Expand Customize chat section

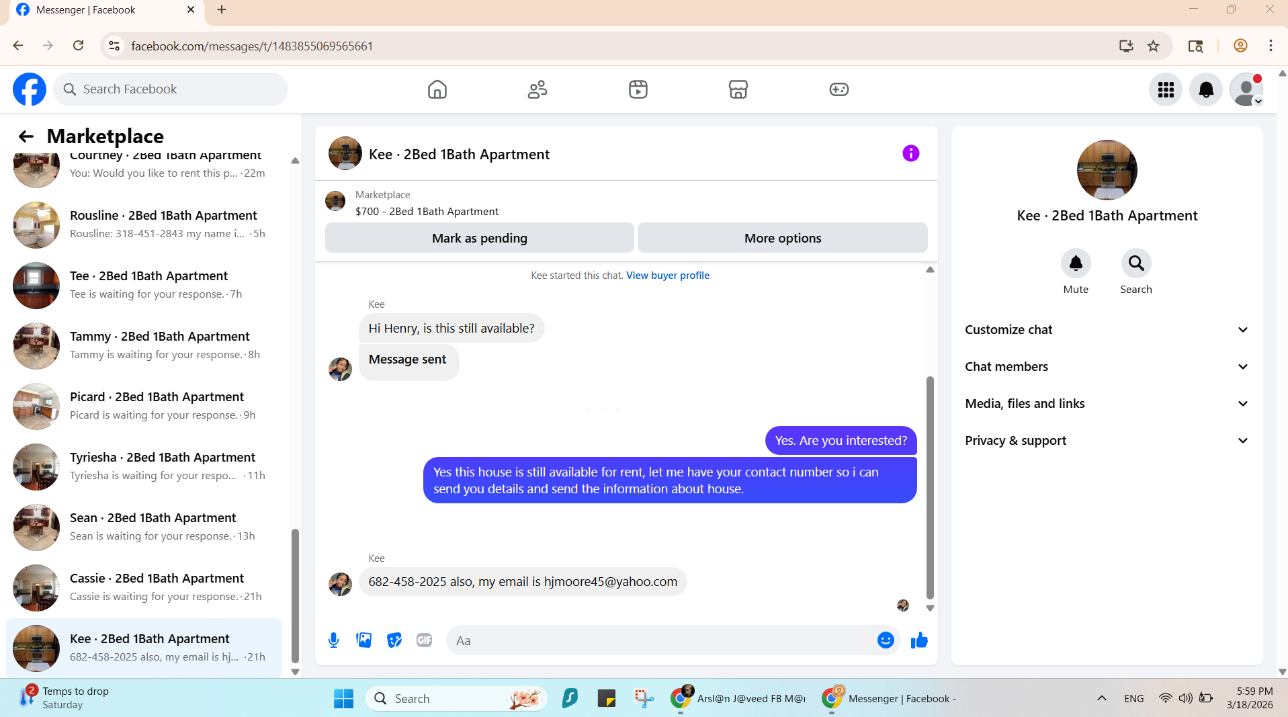point(1107,330)
